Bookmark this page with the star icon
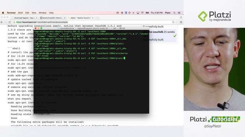 point(176,22)
